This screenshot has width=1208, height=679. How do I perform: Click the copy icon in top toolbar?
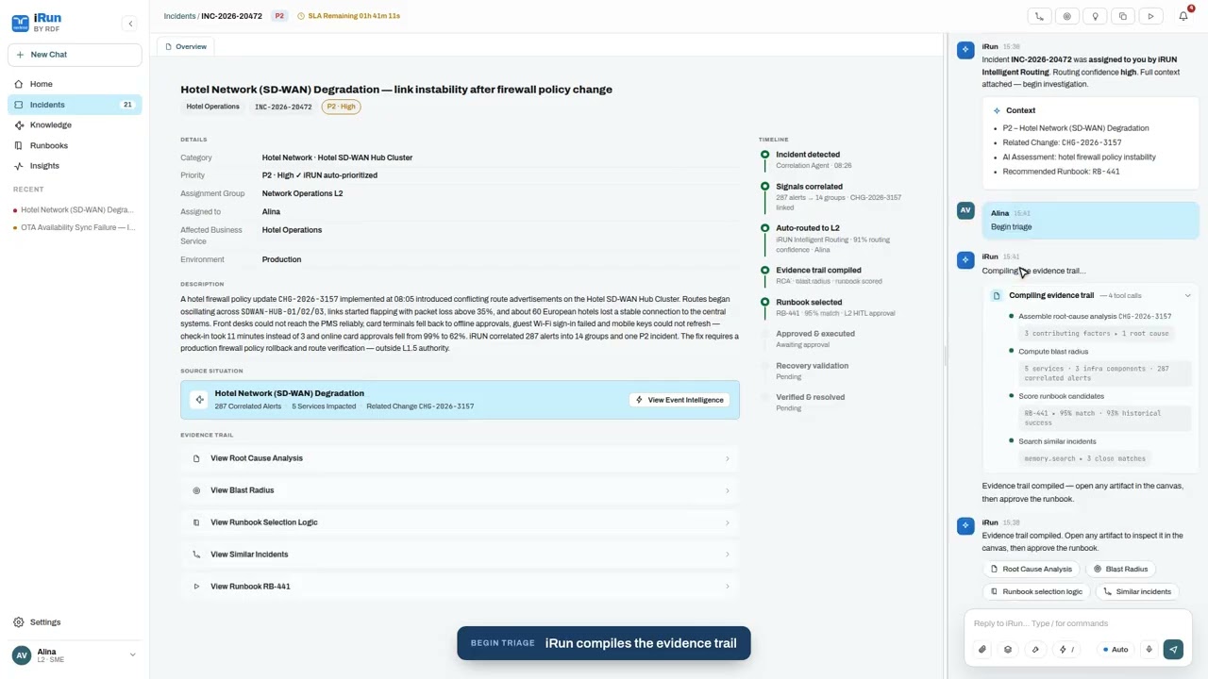coord(1123,16)
